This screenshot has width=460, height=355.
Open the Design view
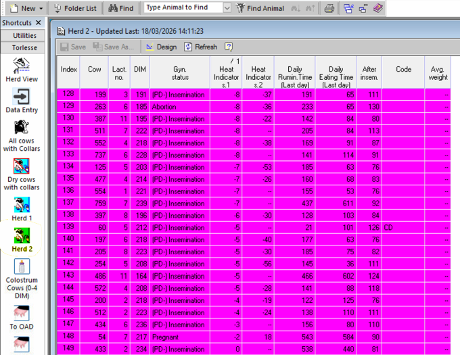click(162, 47)
